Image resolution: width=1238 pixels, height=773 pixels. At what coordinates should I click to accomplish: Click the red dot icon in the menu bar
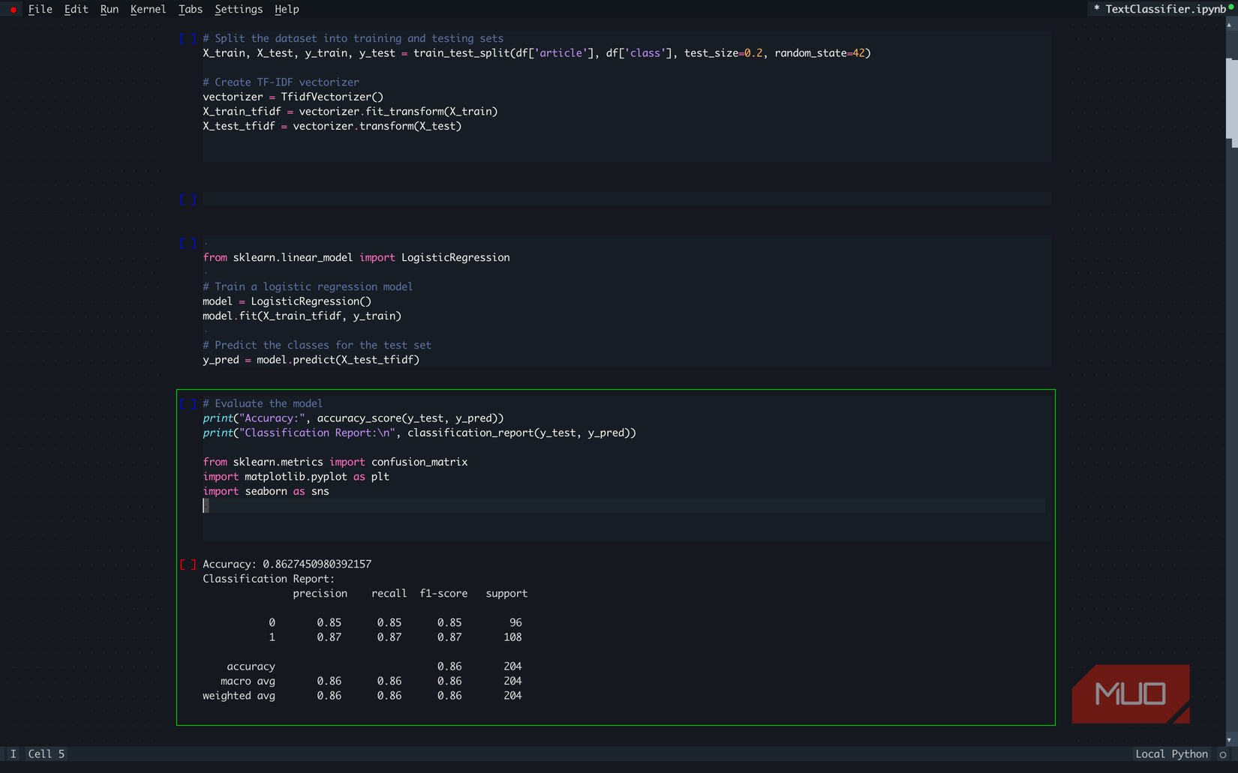pos(13,10)
